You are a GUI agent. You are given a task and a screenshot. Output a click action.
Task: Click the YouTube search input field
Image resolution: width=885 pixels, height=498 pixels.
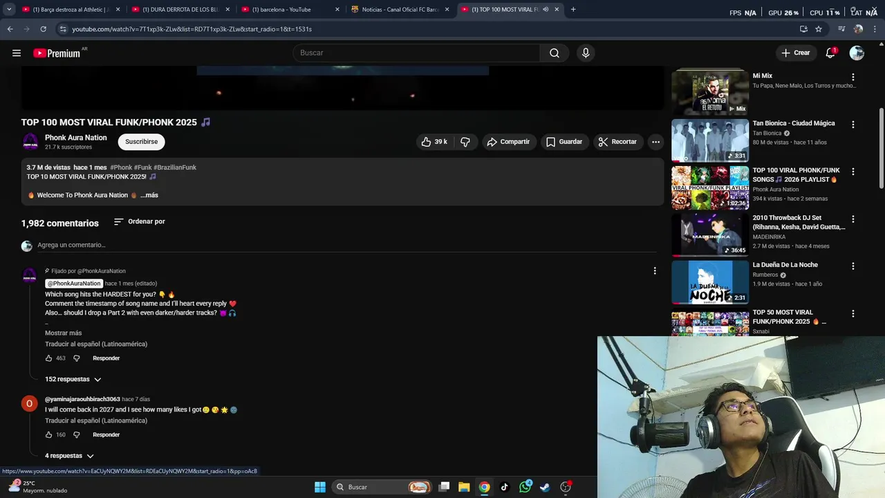(416, 53)
